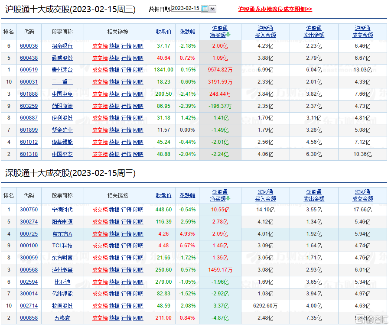Open 行情 link in 中国中免 row
This screenshot has height=327, width=391.
[x=126, y=94]
